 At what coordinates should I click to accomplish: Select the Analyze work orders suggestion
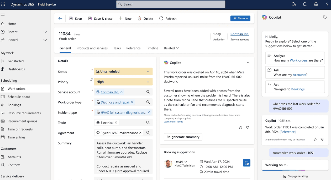click(295, 58)
